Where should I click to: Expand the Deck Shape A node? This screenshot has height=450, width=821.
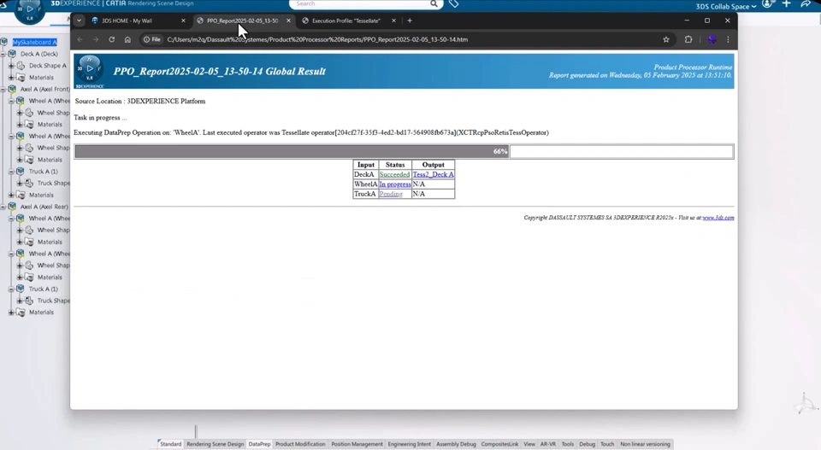11,66
